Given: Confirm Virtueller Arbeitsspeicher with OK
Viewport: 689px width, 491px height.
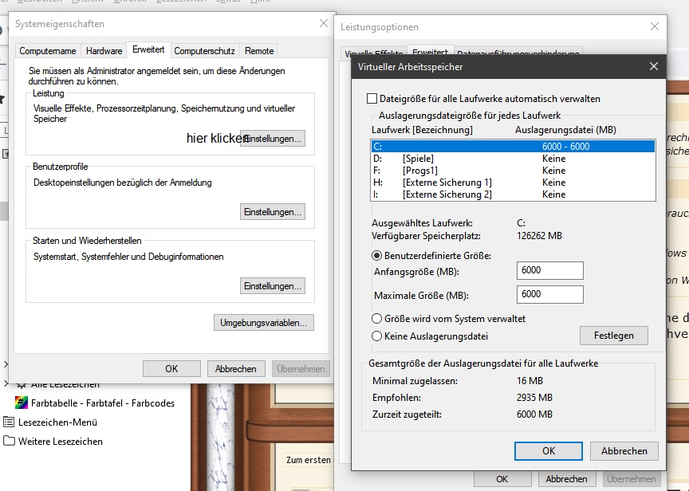Looking at the screenshot, I should [x=548, y=450].
